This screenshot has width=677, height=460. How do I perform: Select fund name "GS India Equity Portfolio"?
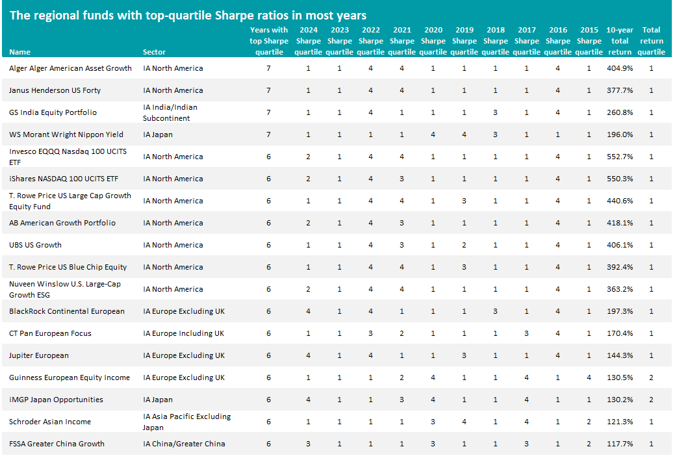pos(53,112)
